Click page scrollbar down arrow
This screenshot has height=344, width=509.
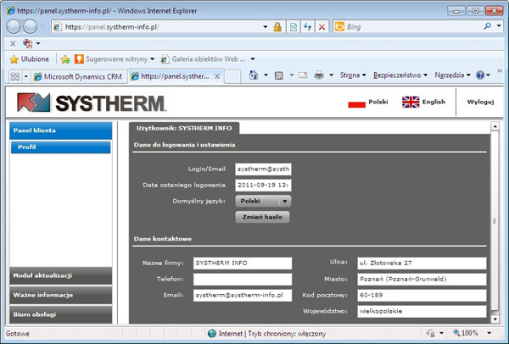[x=495, y=319]
